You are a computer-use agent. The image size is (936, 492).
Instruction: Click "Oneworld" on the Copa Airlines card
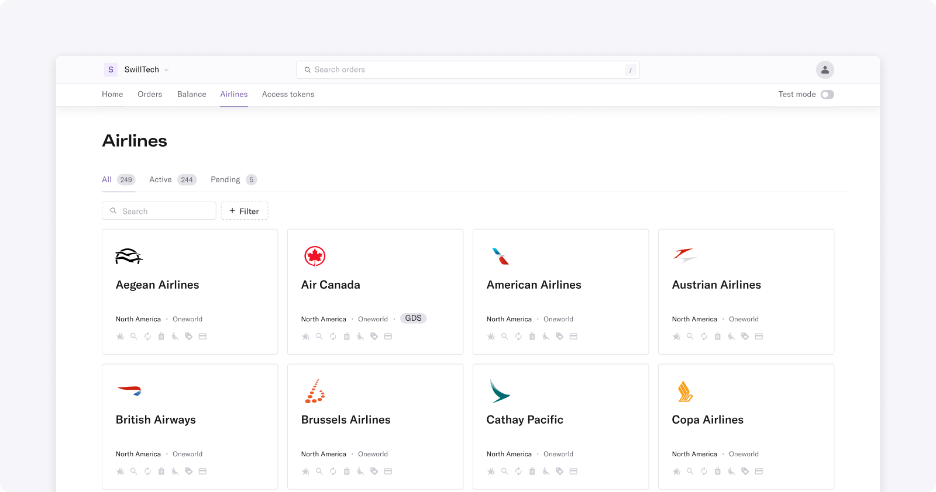pos(744,454)
